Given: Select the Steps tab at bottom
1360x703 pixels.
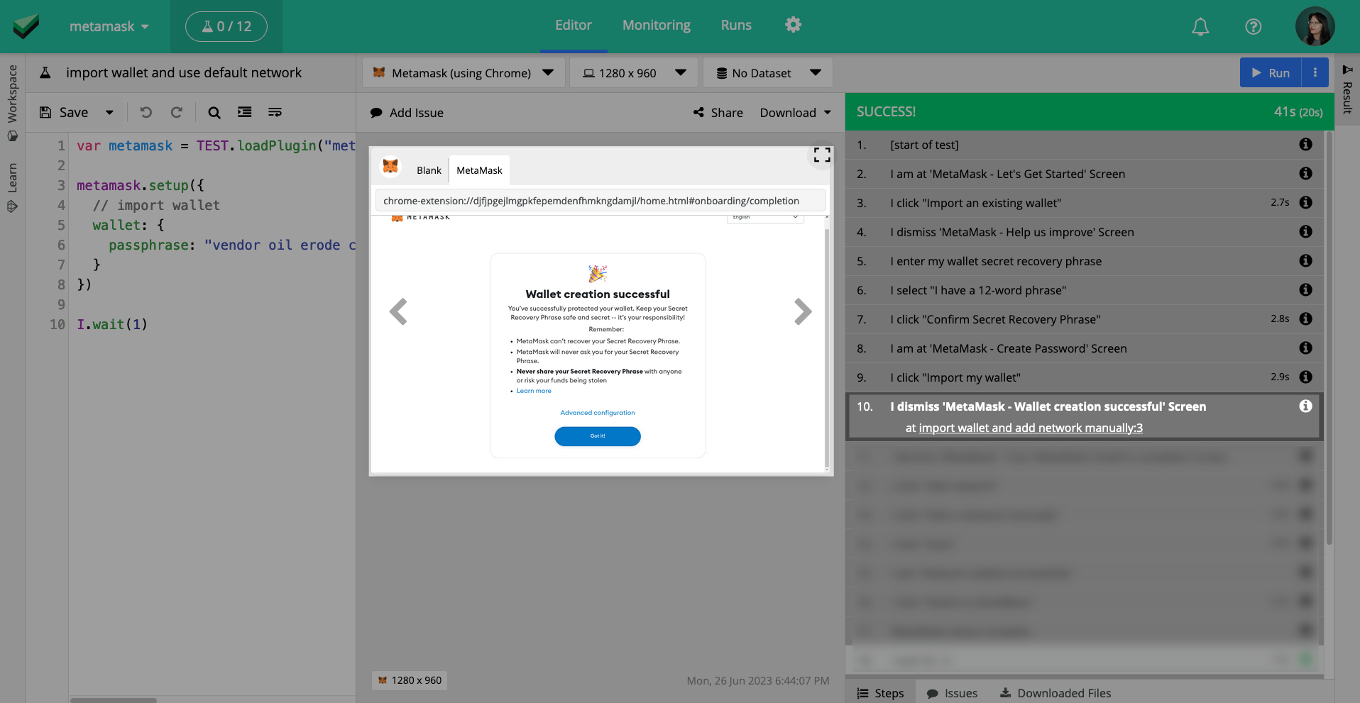Looking at the screenshot, I should (x=880, y=693).
